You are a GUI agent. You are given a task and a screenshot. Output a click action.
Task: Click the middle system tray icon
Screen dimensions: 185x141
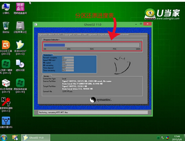(163, 138)
